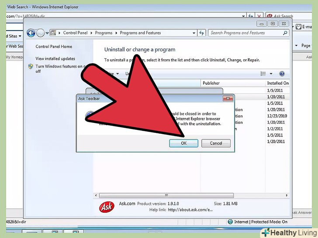Viewport: 318px width, 238px height.
Task: Click the Ask logo in details pane
Action: coord(107,207)
